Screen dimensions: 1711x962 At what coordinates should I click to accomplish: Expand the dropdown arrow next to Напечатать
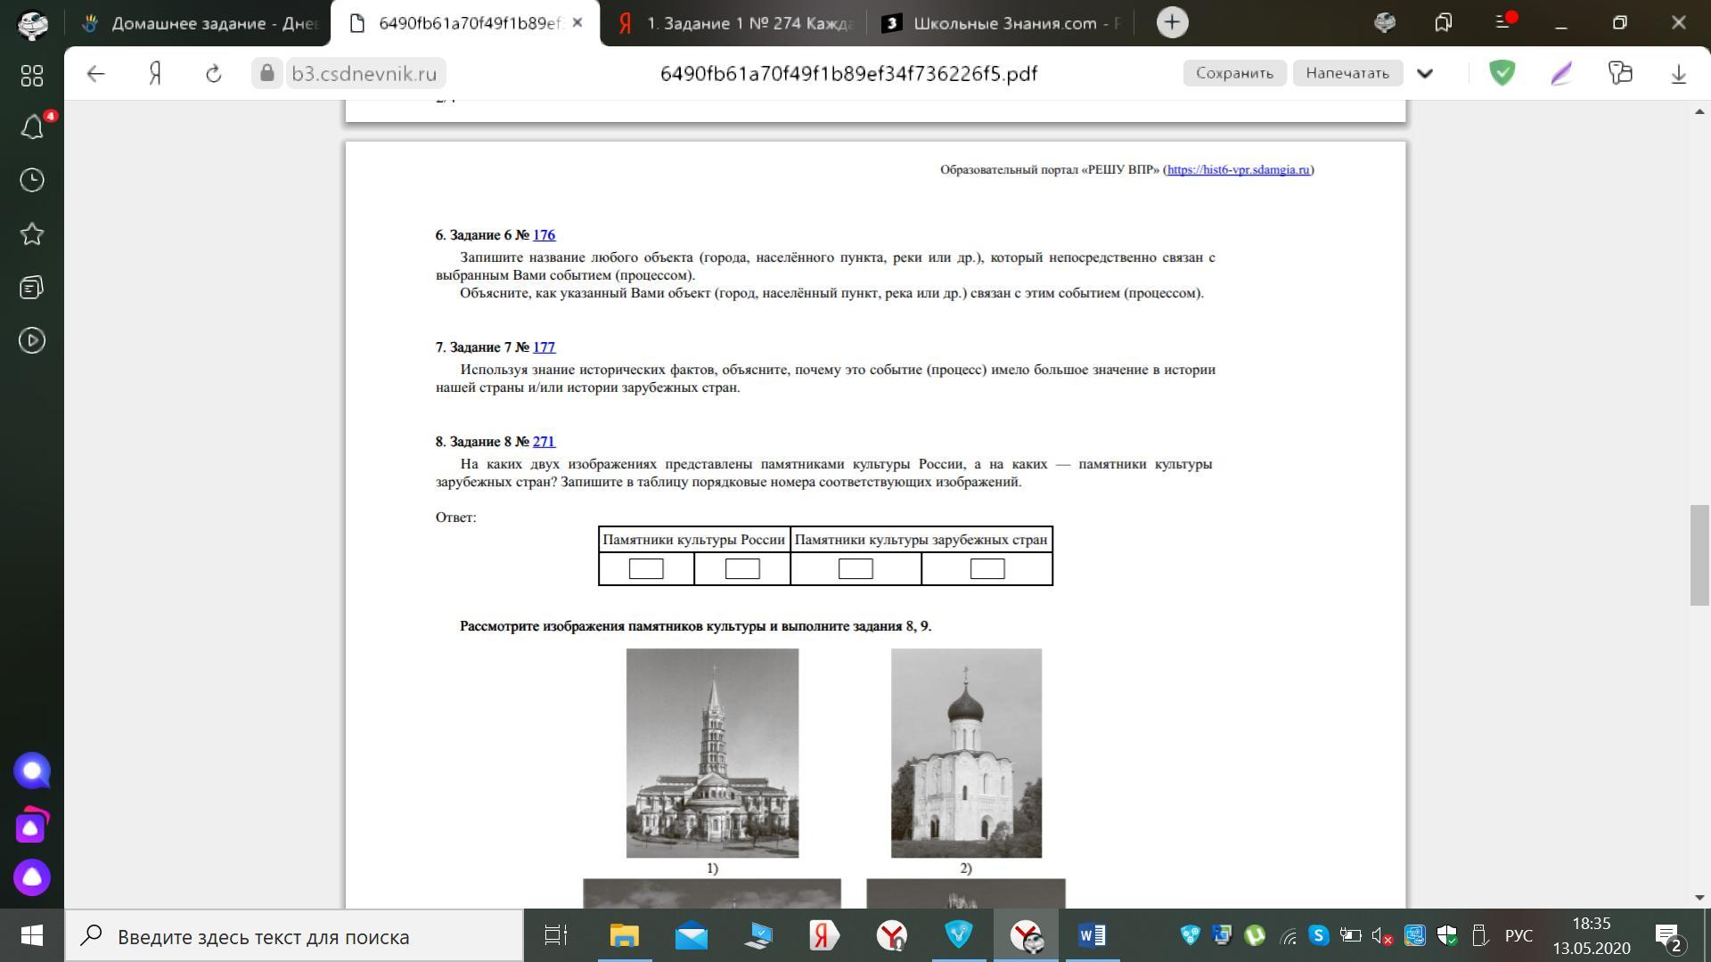[x=1425, y=73]
